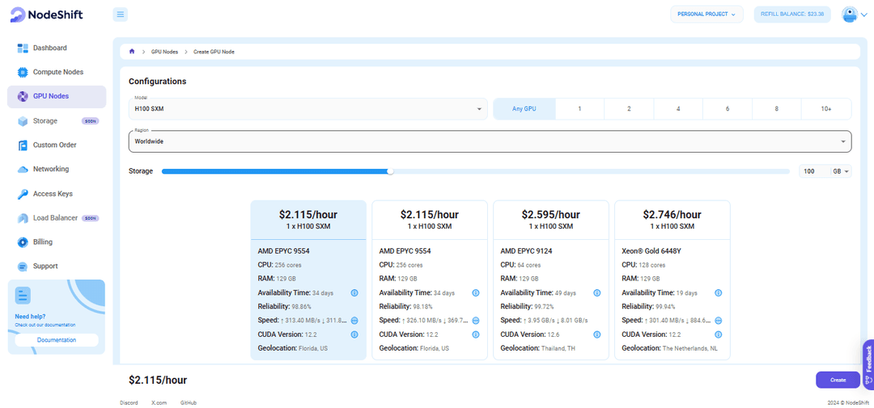Click CUDA Version info icon on Thailand card
This screenshot has height=408, width=874.
pyautogui.click(x=597, y=334)
